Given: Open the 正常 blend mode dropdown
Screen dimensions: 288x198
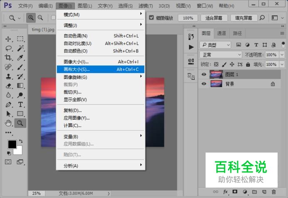Looking at the screenshot, I should coord(221,55).
